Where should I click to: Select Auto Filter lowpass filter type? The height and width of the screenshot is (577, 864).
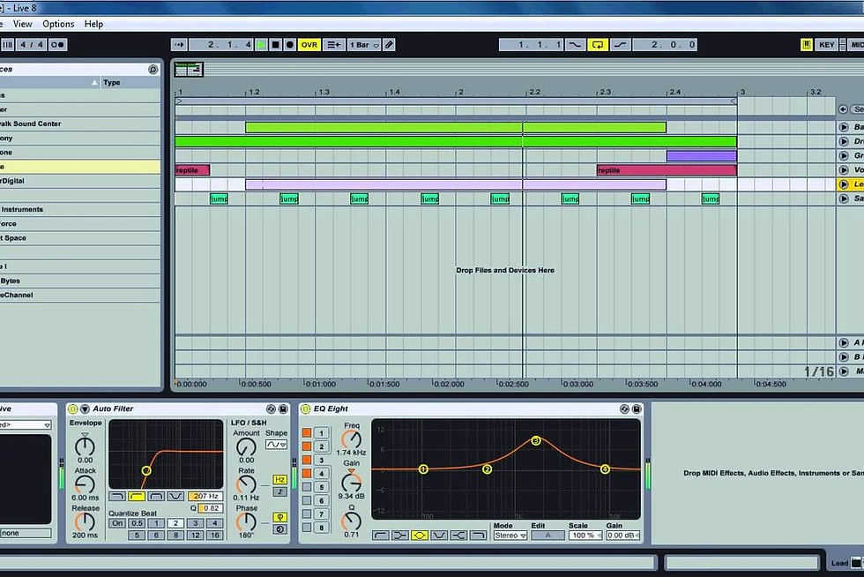pyautogui.click(x=116, y=496)
